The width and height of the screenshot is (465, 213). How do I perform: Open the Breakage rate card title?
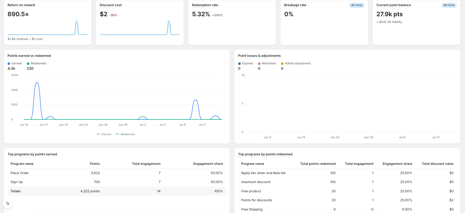pyautogui.click(x=295, y=5)
